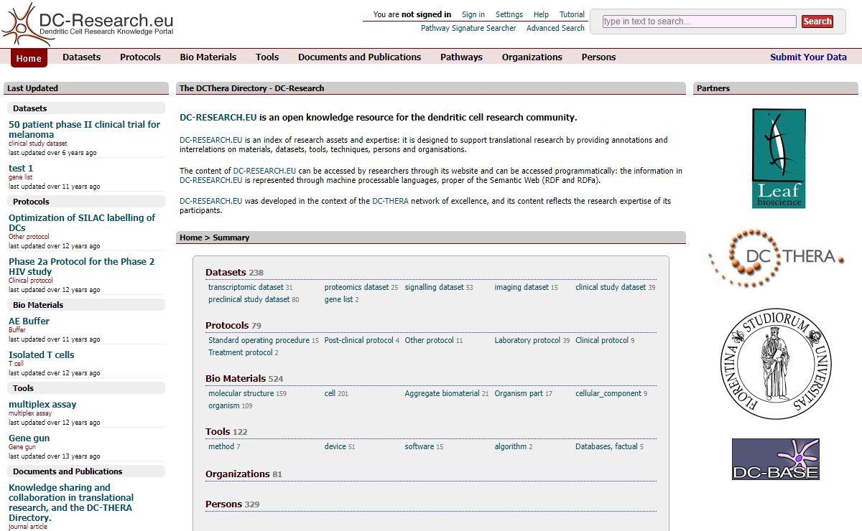Click the signalling dataset category
Viewport: 862px width, 531px height.
[434, 287]
